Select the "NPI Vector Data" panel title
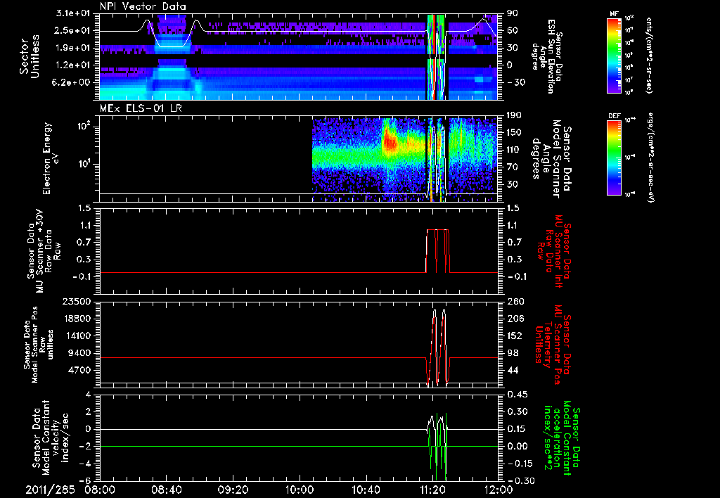Image resolution: width=720 pixels, height=498 pixels. pos(143,6)
